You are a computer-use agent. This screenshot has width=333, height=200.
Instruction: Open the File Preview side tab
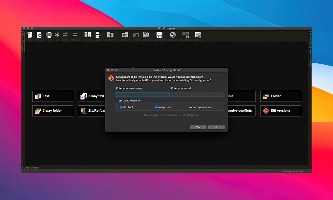310,39
